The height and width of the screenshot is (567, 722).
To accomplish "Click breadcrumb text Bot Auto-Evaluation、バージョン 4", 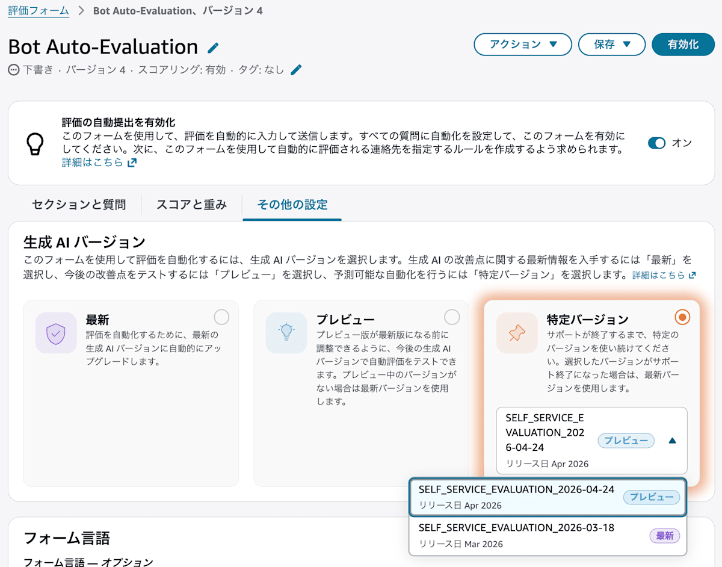I will pos(178,11).
